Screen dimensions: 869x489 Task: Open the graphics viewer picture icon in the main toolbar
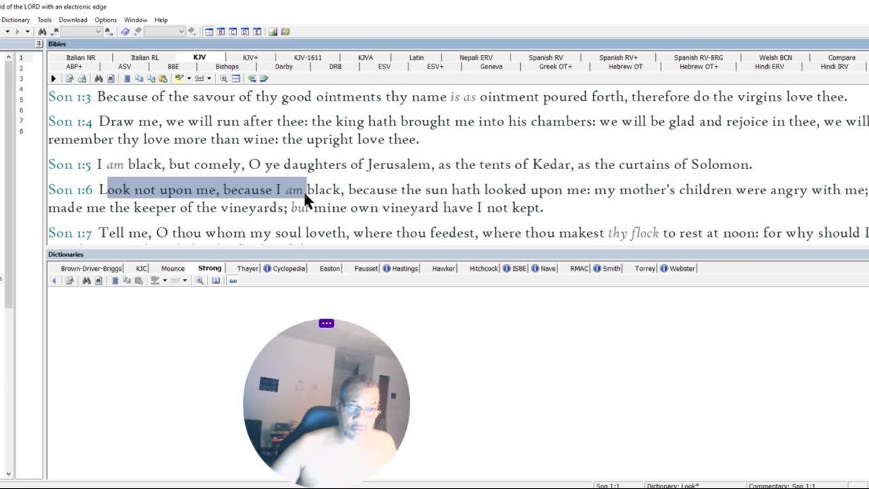coord(273,32)
